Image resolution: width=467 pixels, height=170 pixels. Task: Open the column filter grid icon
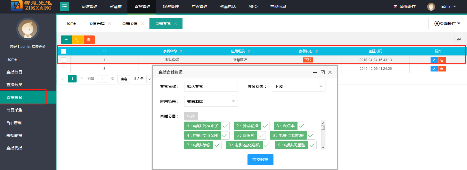coord(458,40)
